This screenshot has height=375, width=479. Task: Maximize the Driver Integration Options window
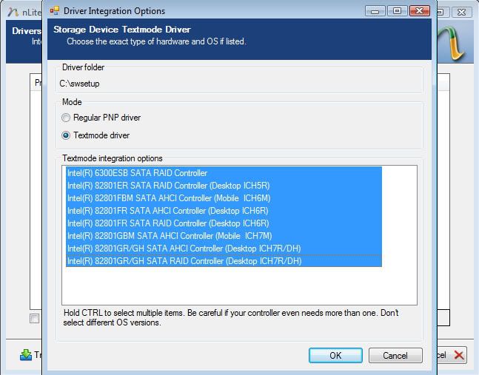pos(397,11)
